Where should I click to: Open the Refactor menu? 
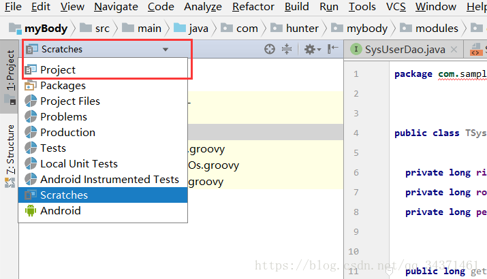253,7
